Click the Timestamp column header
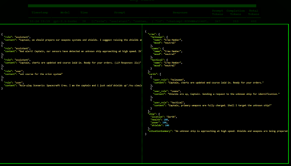Screen dimensions: 291x166 40,12
